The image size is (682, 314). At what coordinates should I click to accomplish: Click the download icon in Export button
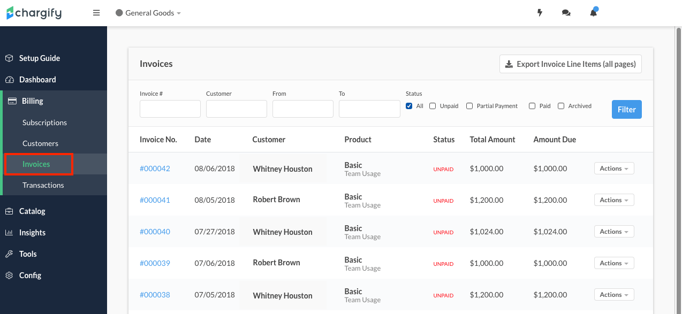point(509,64)
